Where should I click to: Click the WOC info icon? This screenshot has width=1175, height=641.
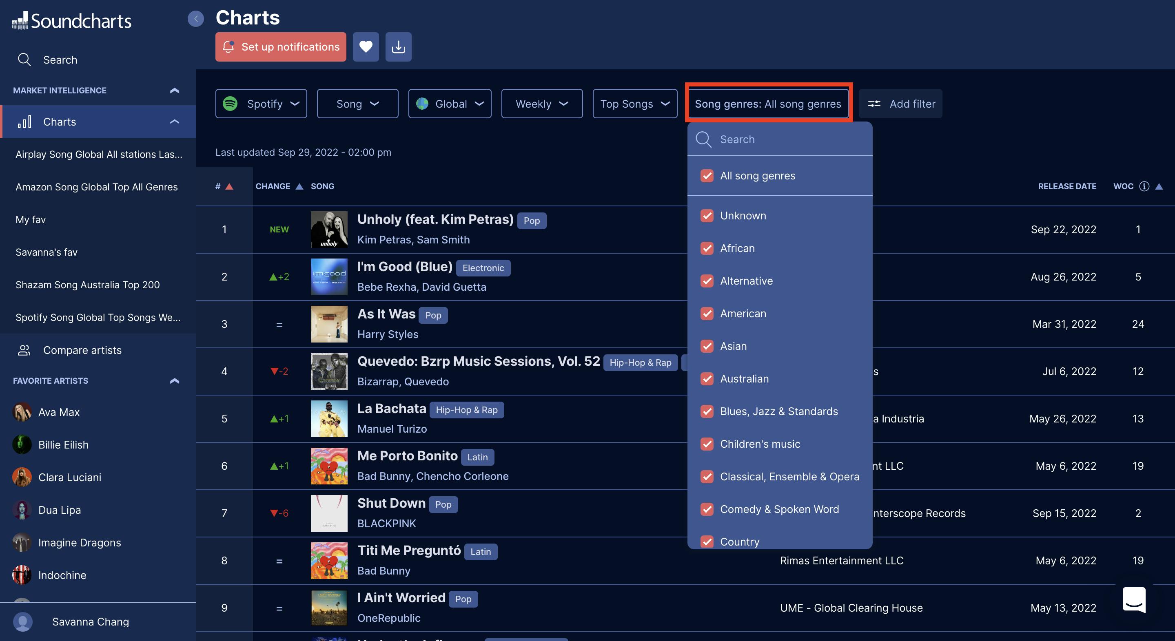(x=1144, y=186)
